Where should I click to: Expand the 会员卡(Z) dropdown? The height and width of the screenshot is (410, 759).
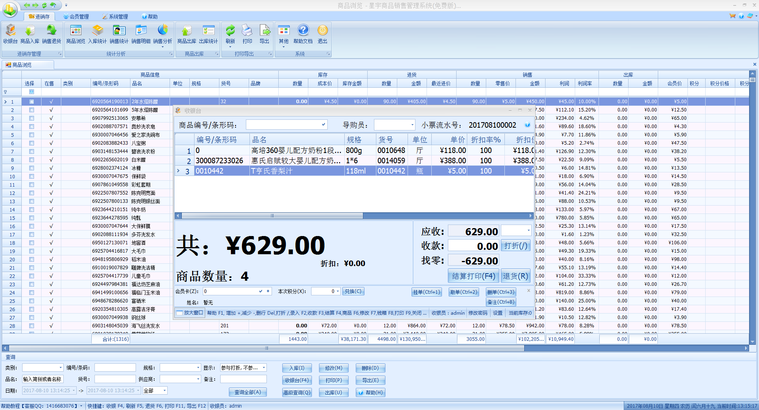(261, 291)
